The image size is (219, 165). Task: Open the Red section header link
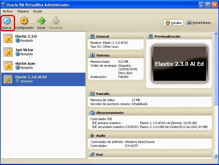[x=99, y=155]
